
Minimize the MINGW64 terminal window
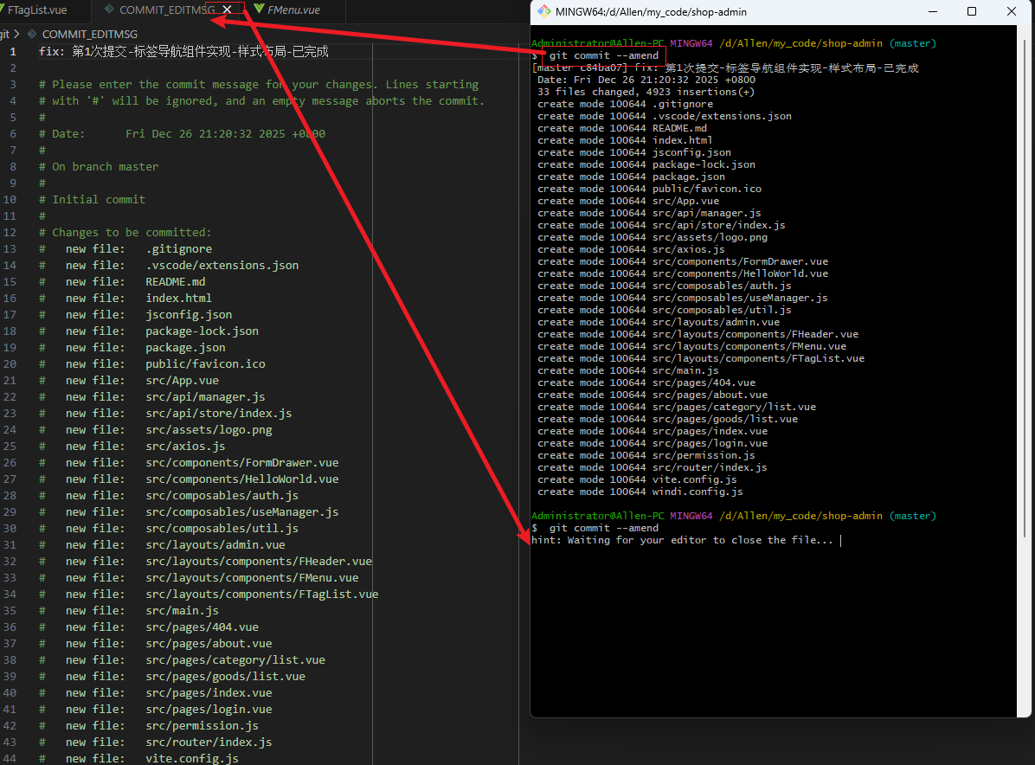click(933, 11)
